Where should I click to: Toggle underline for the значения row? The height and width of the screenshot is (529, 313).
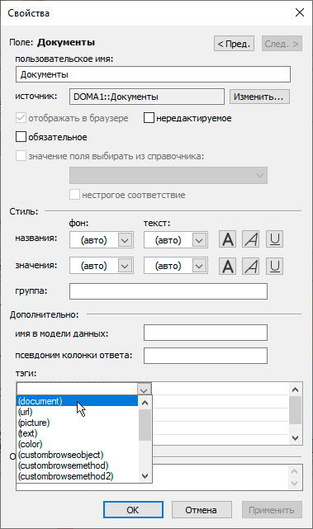tap(274, 266)
